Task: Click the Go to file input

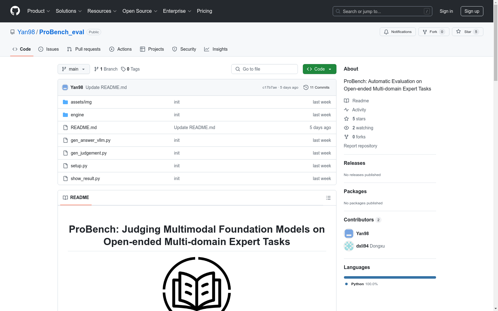Action: tap(265, 69)
